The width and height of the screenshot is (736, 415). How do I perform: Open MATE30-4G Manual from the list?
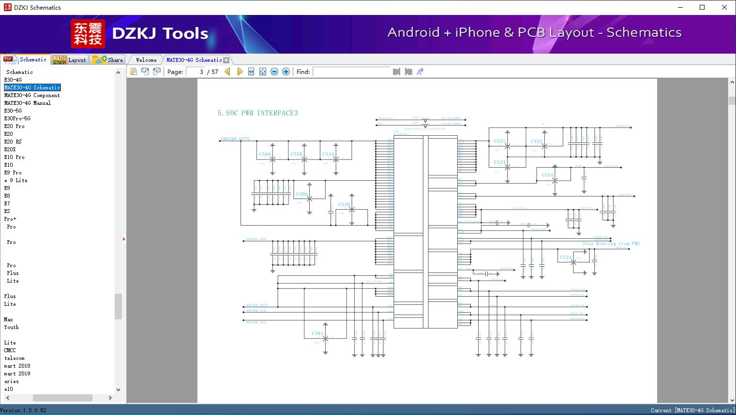[x=28, y=103]
